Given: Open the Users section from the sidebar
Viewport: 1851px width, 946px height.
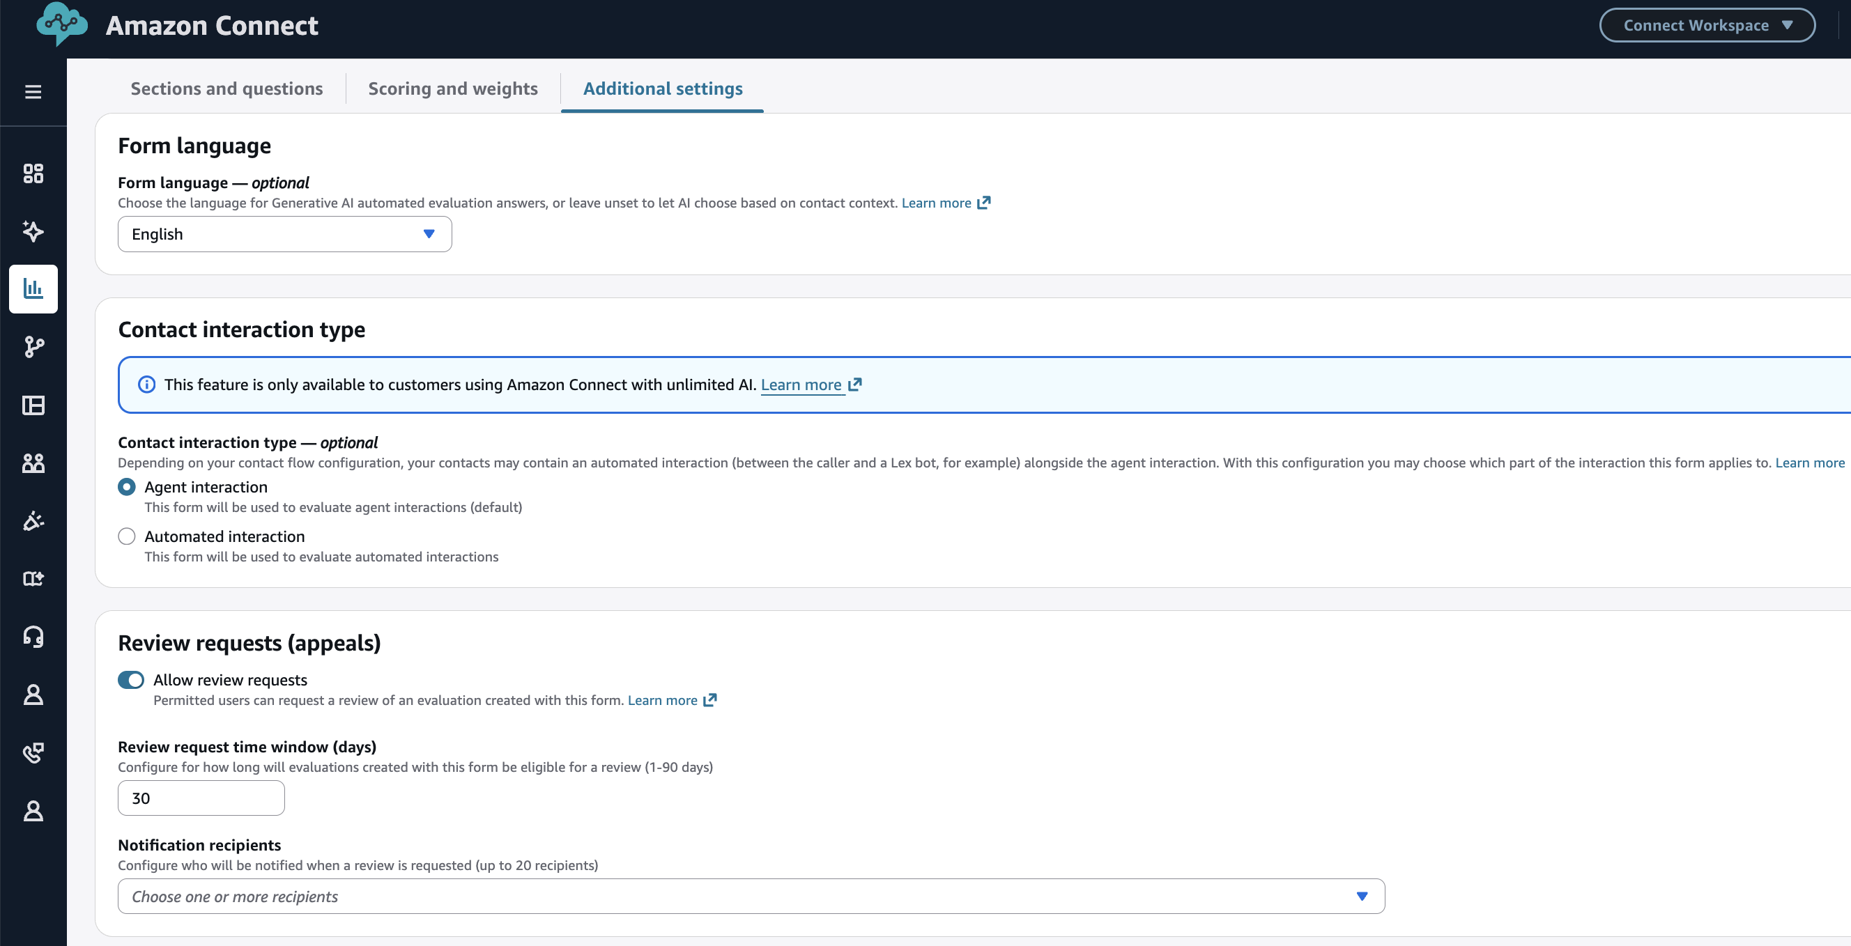Looking at the screenshot, I should coord(33,463).
